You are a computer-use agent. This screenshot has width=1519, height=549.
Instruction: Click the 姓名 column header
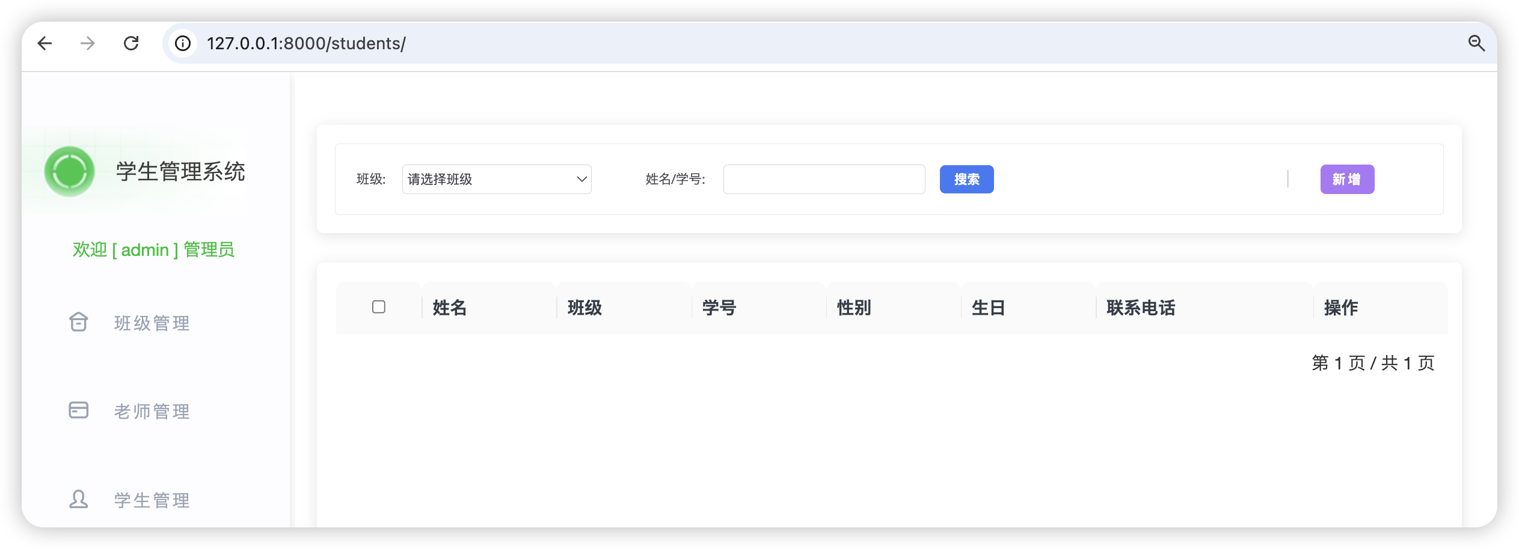click(450, 308)
